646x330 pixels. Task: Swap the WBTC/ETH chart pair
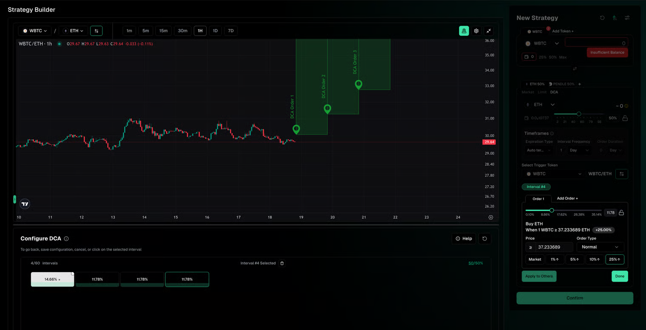96,31
